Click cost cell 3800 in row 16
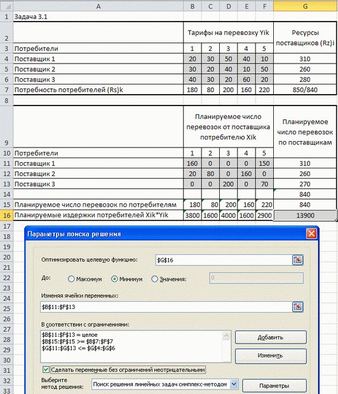This screenshot has height=394, width=338. pos(193,215)
